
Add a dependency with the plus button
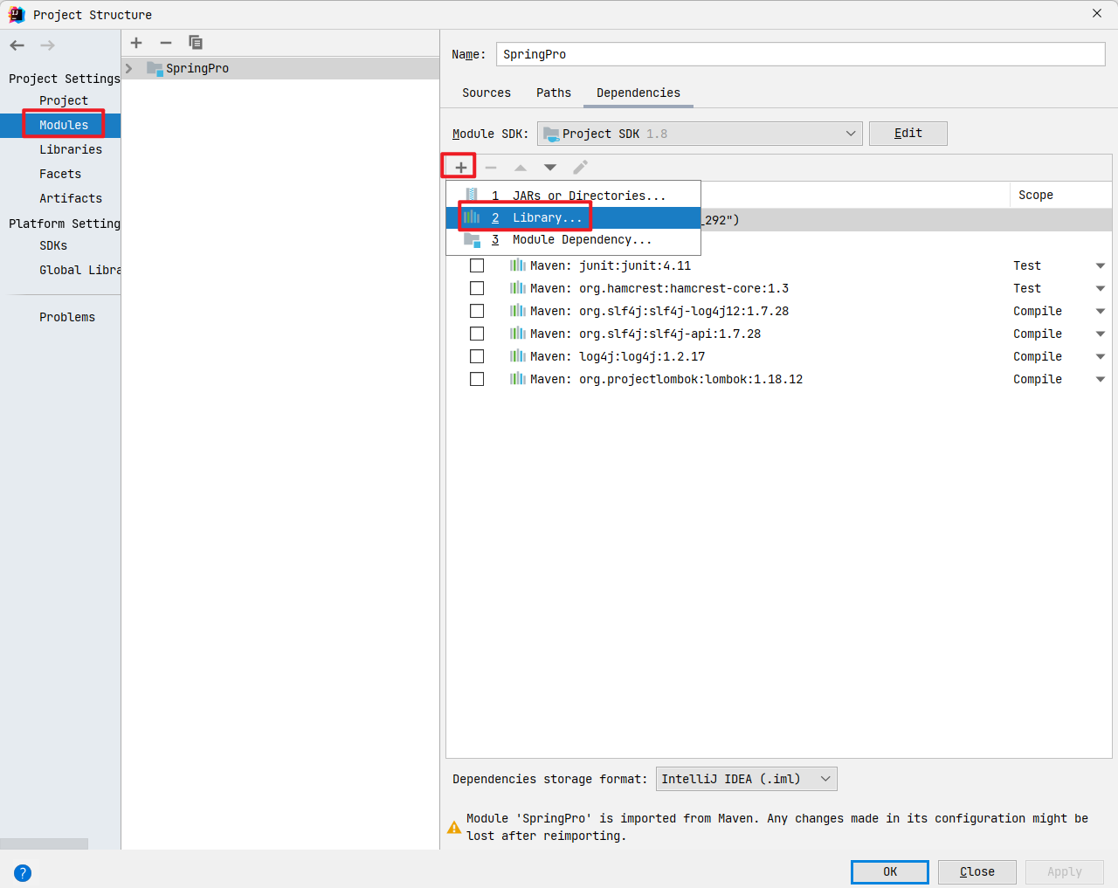tap(460, 167)
